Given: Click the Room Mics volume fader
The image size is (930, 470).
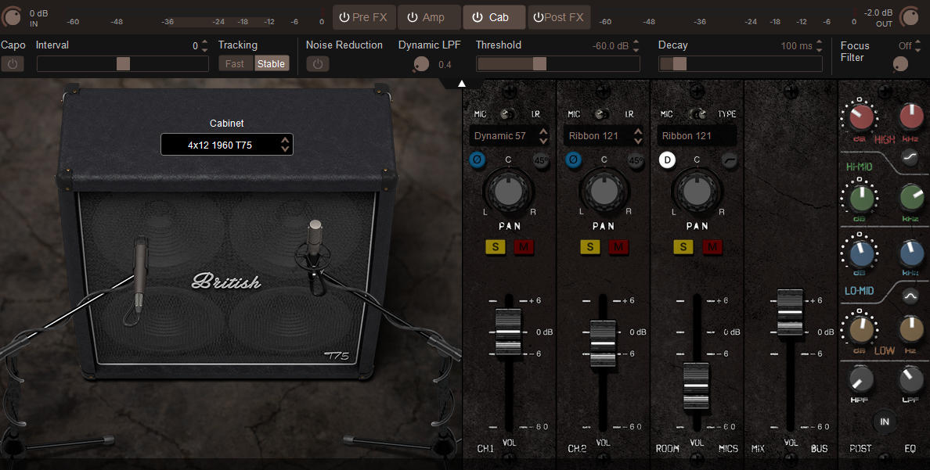Looking at the screenshot, I should 696,386.
